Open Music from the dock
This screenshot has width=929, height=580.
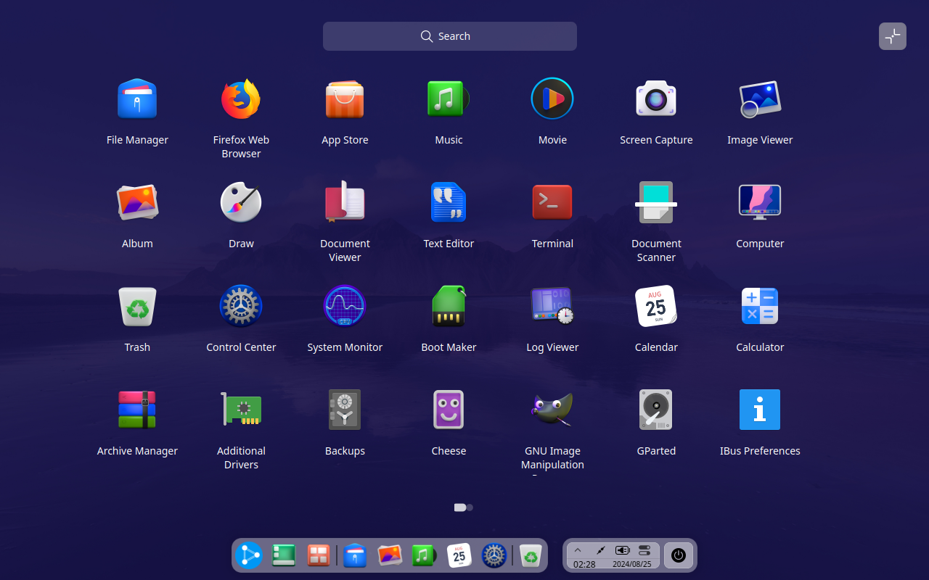point(424,556)
